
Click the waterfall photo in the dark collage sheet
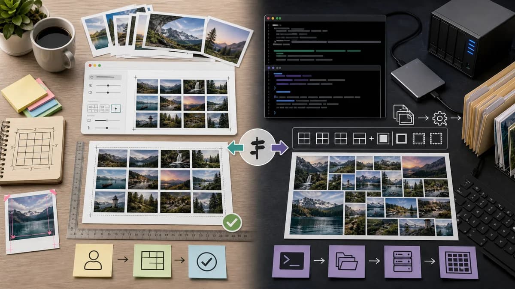311,173
